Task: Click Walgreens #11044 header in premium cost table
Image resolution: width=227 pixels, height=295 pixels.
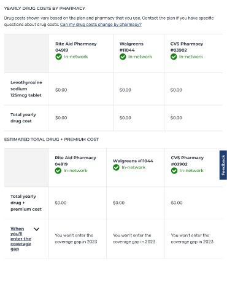Action: tap(133, 161)
